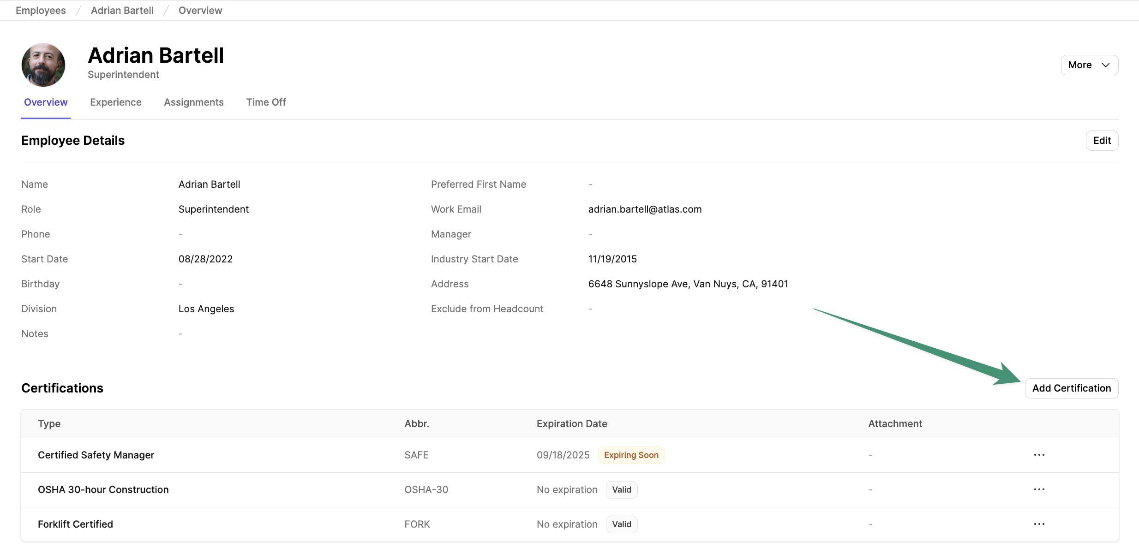Click Adrian Bartell breadcrumb link
This screenshot has width=1139, height=559.
pos(122,10)
